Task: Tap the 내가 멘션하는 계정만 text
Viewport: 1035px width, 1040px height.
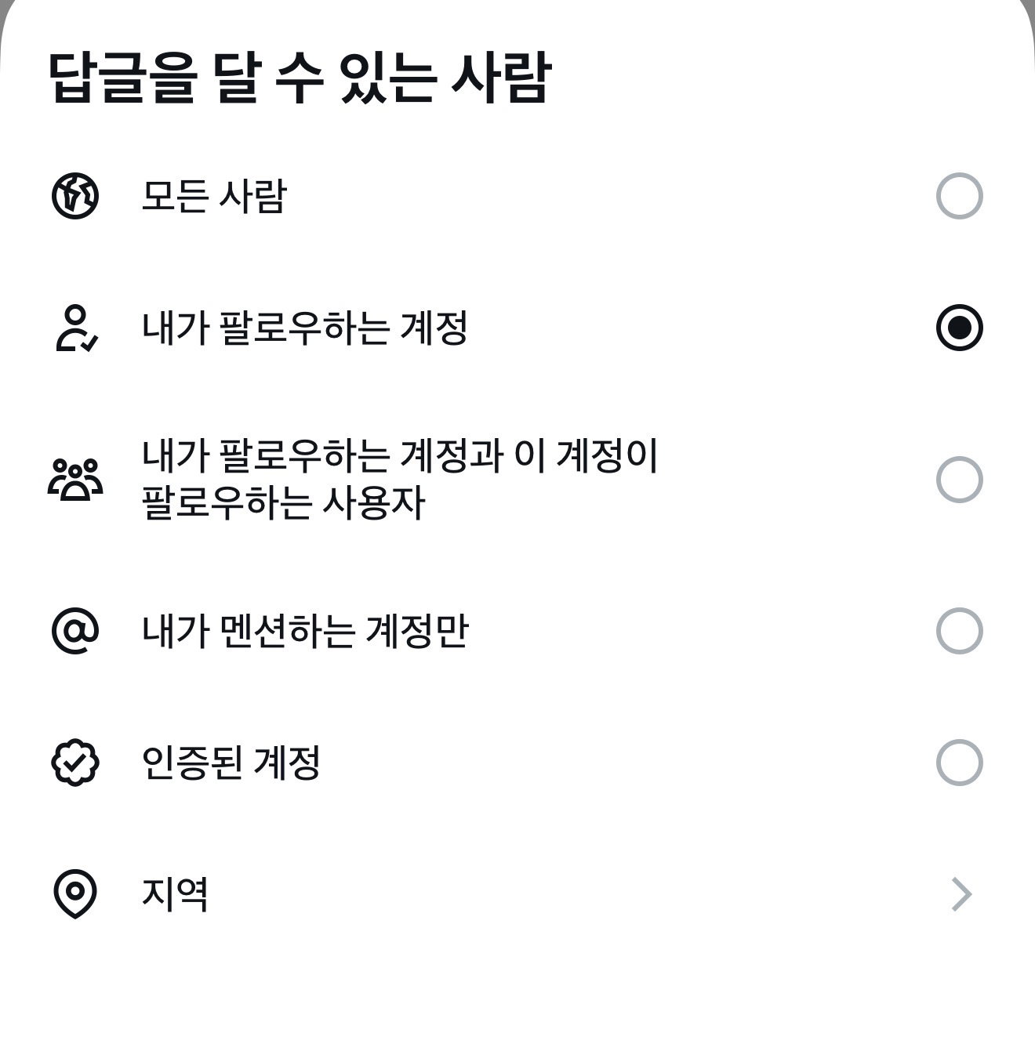Action: coord(305,631)
